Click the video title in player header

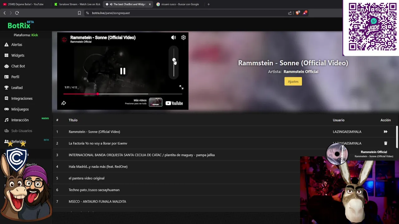[103, 37]
